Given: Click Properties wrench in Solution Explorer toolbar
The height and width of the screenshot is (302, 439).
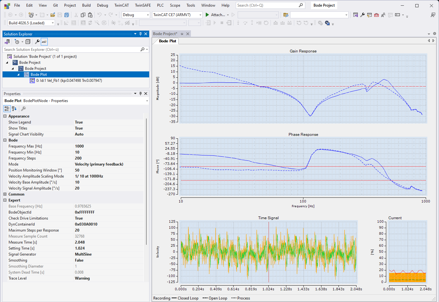Looking at the screenshot, I should [x=37, y=42].
